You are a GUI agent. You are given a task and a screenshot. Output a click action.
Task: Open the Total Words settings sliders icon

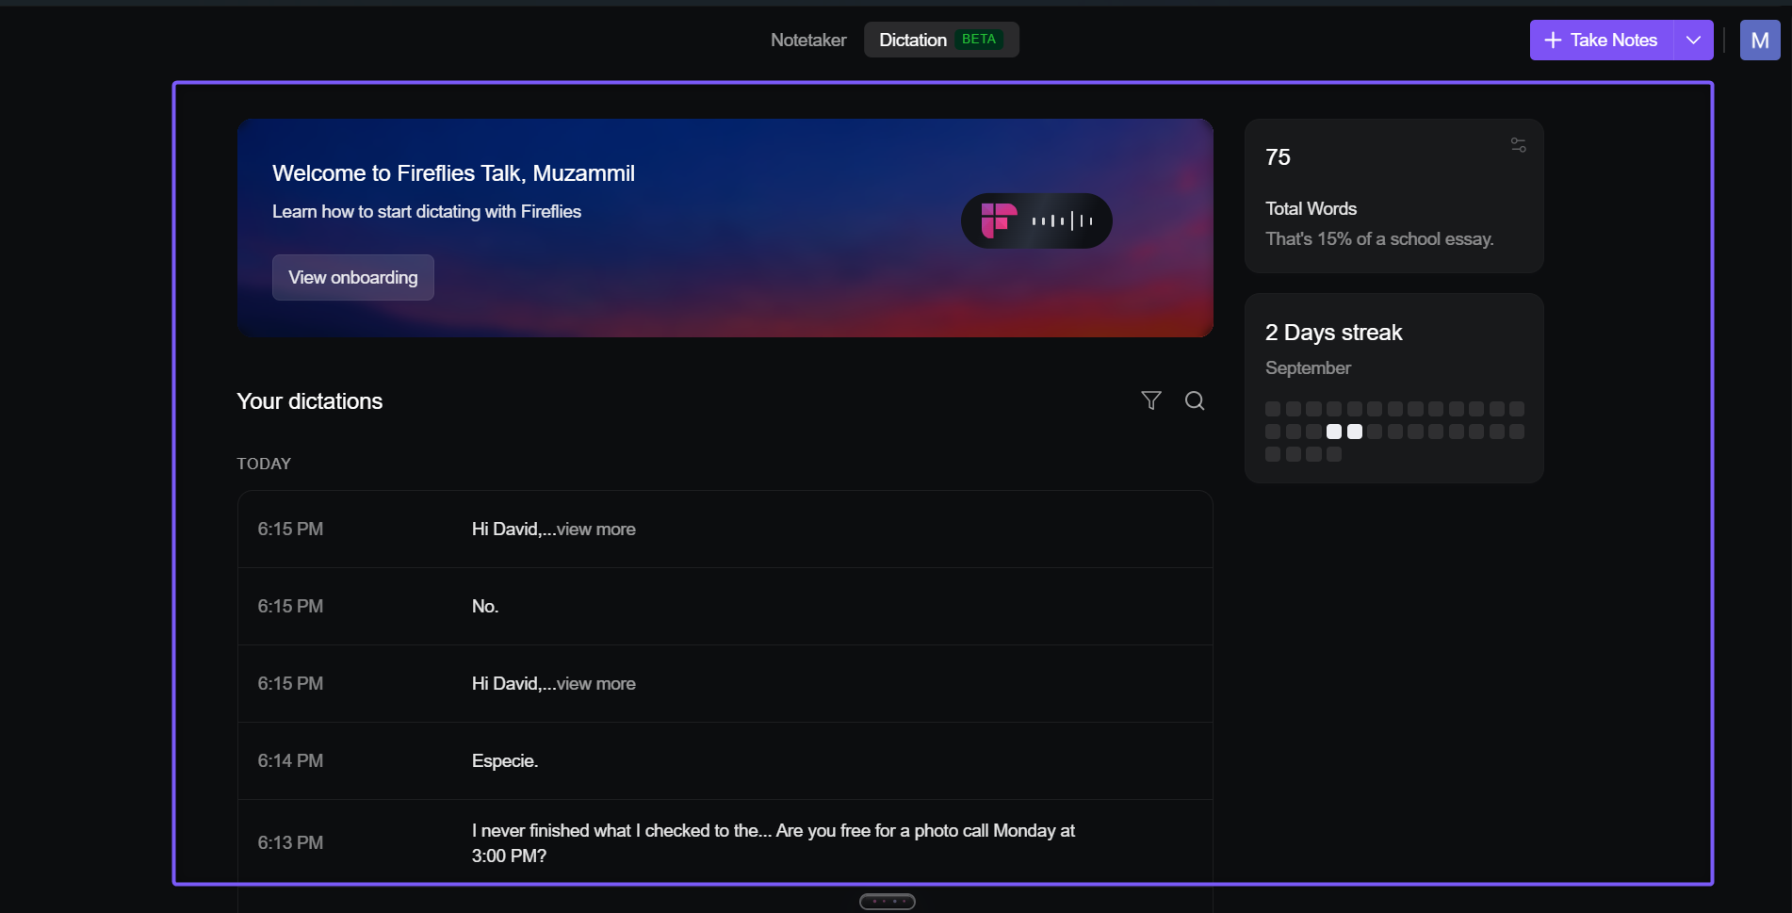pyautogui.click(x=1518, y=145)
